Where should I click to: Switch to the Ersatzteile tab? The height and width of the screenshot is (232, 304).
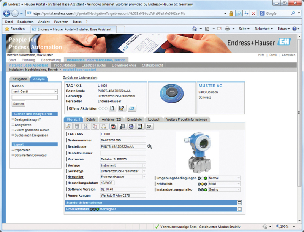click(x=134, y=119)
